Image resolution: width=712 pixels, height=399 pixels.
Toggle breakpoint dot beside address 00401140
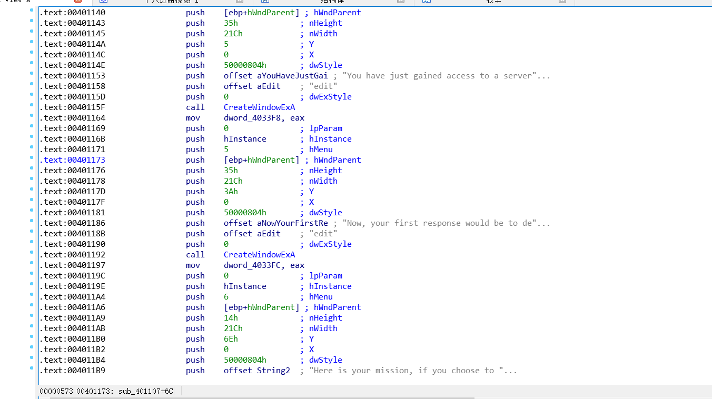pos(32,10)
